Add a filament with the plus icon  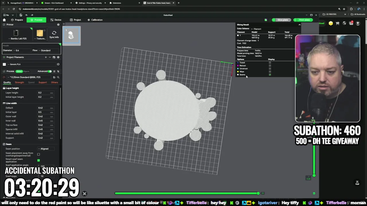[x=46, y=57]
